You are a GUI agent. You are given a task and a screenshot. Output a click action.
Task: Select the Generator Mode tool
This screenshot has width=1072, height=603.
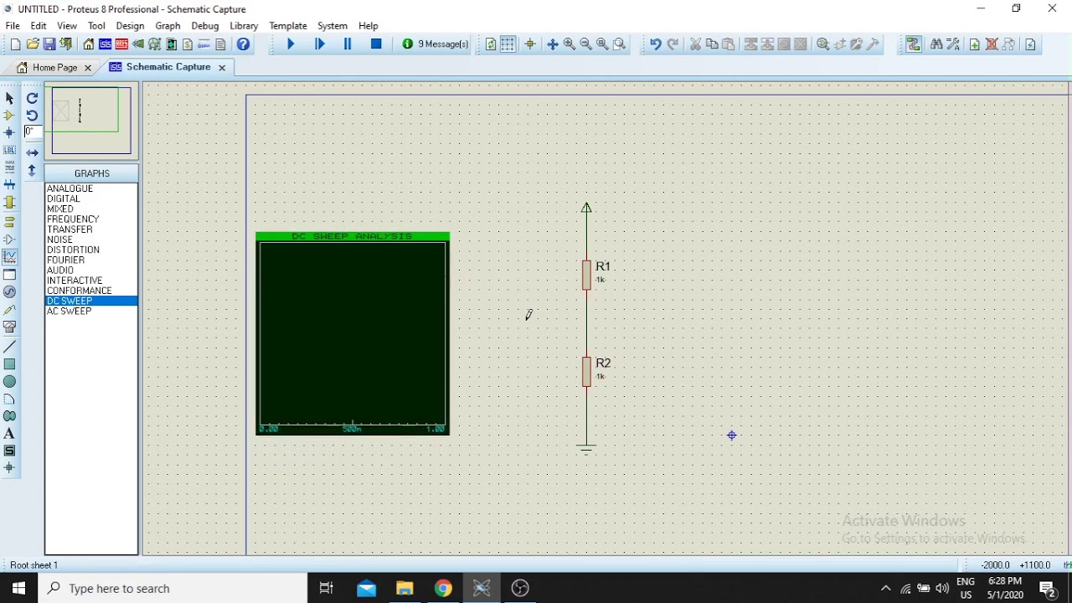[x=9, y=291]
